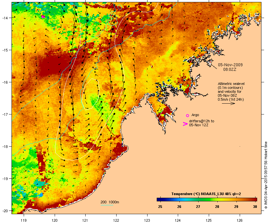Click the time label 08:02Z
The image size is (270, 223).
tap(230, 70)
